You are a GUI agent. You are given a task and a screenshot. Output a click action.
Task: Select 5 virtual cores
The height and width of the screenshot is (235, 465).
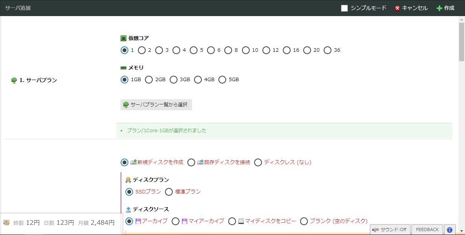coord(194,50)
